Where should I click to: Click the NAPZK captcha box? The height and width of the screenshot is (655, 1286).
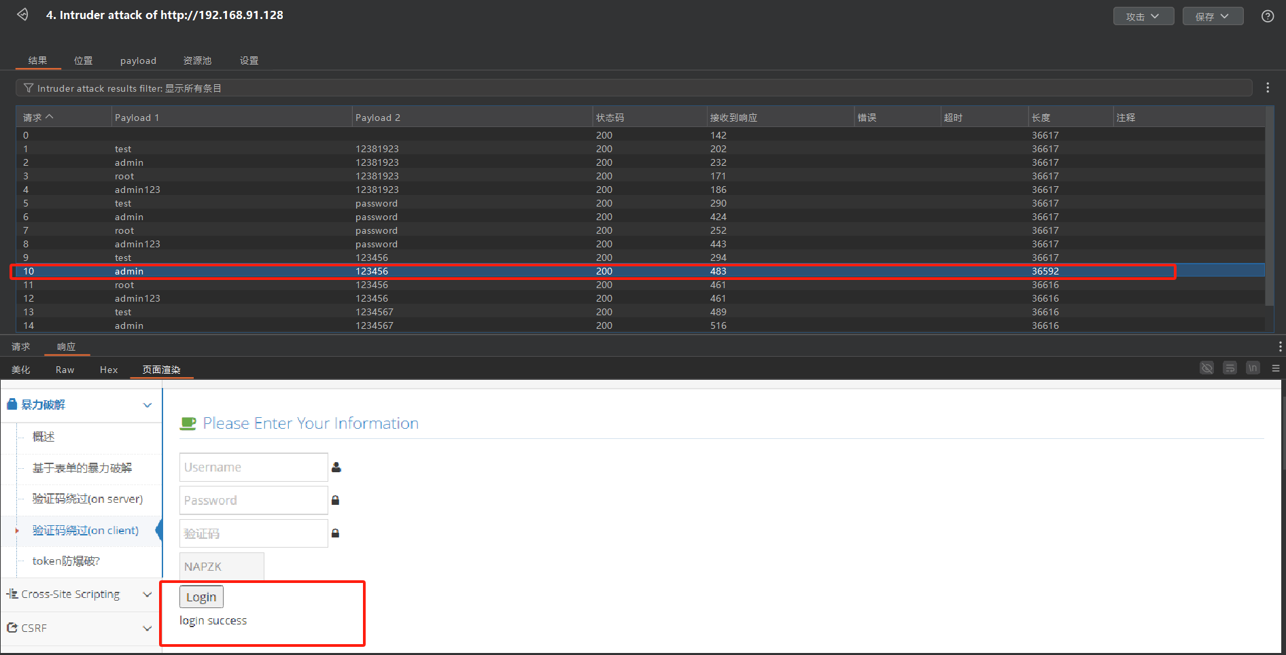click(x=222, y=566)
